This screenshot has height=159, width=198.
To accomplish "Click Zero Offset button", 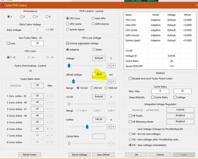I will [103, 155].
